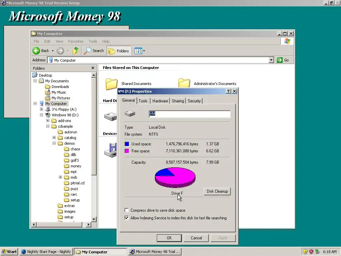
Task: Click the Properties dialog help question button
Action: (228, 91)
